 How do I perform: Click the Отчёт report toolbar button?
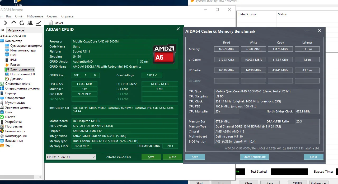click(x=56, y=23)
